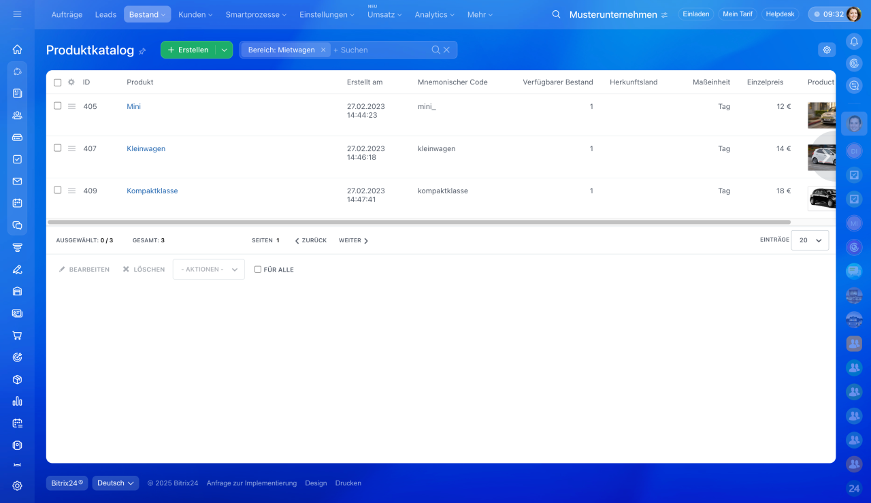Open the Kleinwagen product link
871x503 pixels.
click(146, 148)
